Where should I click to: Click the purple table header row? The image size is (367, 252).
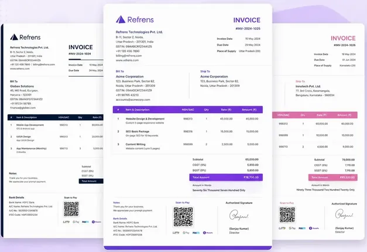[x=188, y=110]
